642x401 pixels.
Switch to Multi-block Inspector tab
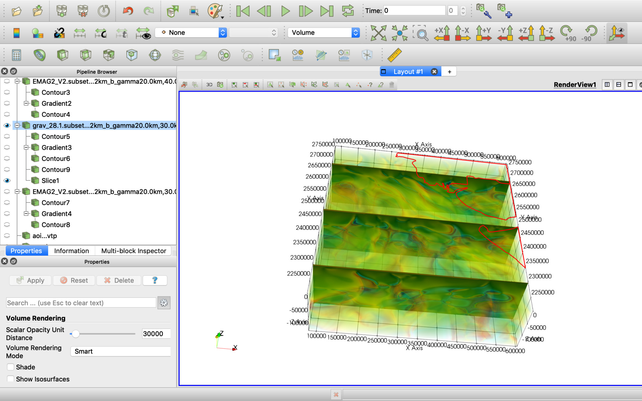pyautogui.click(x=133, y=251)
